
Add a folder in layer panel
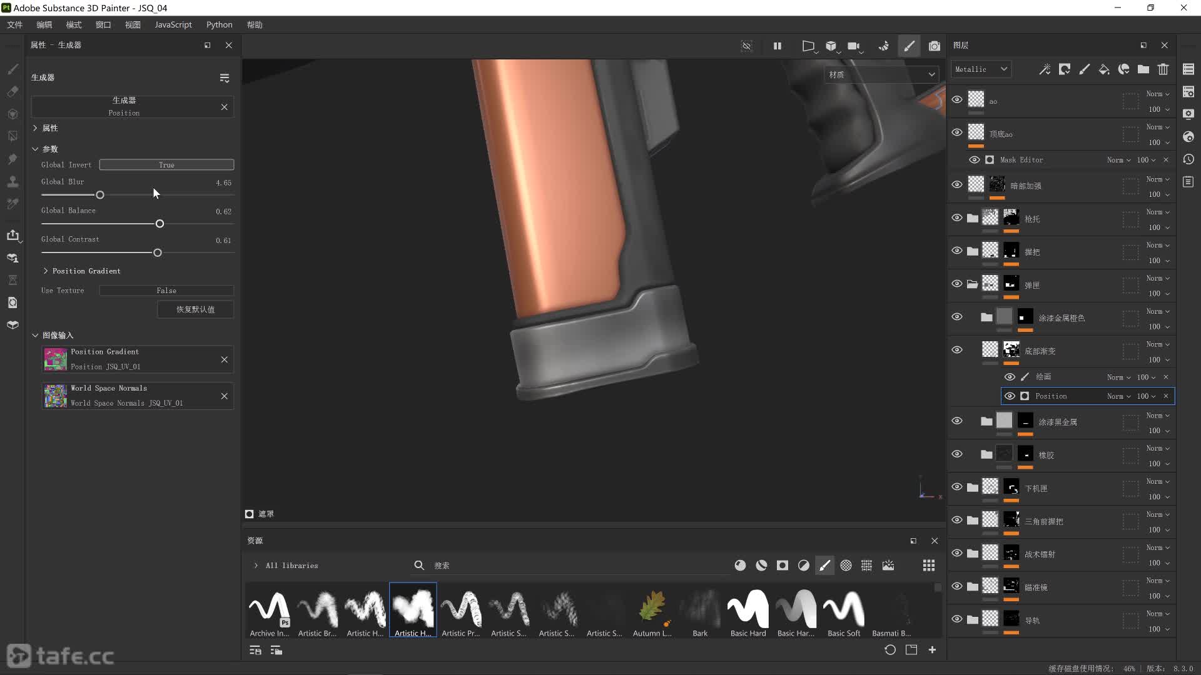point(1143,69)
